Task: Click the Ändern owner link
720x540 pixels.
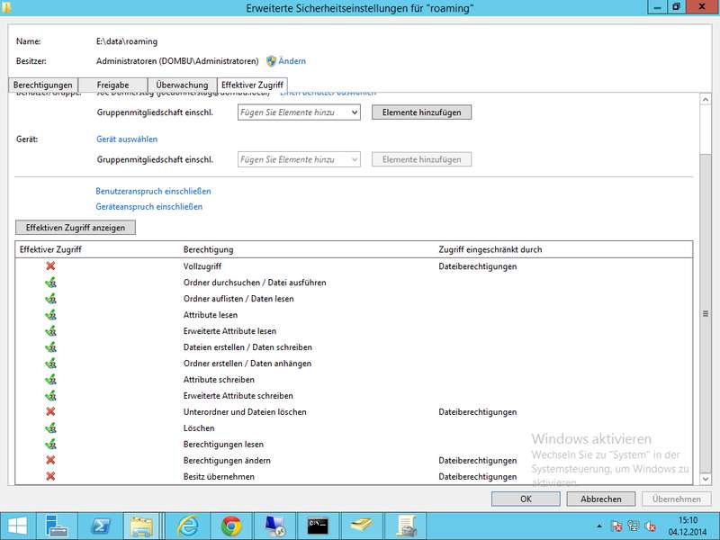Action: click(292, 61)
